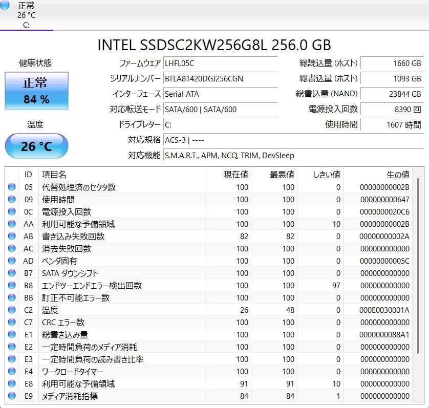The width and height of the screenshot is (429, 408).
Task: Click status icon beside 総書き込み量 E1 row
Action: point(12,335)
